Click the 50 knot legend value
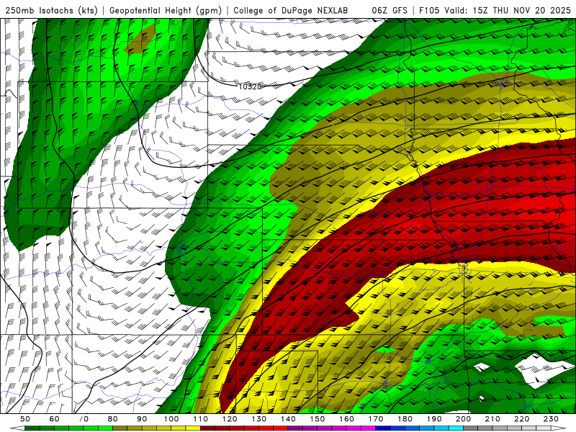The width and height of the screenshot is (576, 432). pos(25,419)
